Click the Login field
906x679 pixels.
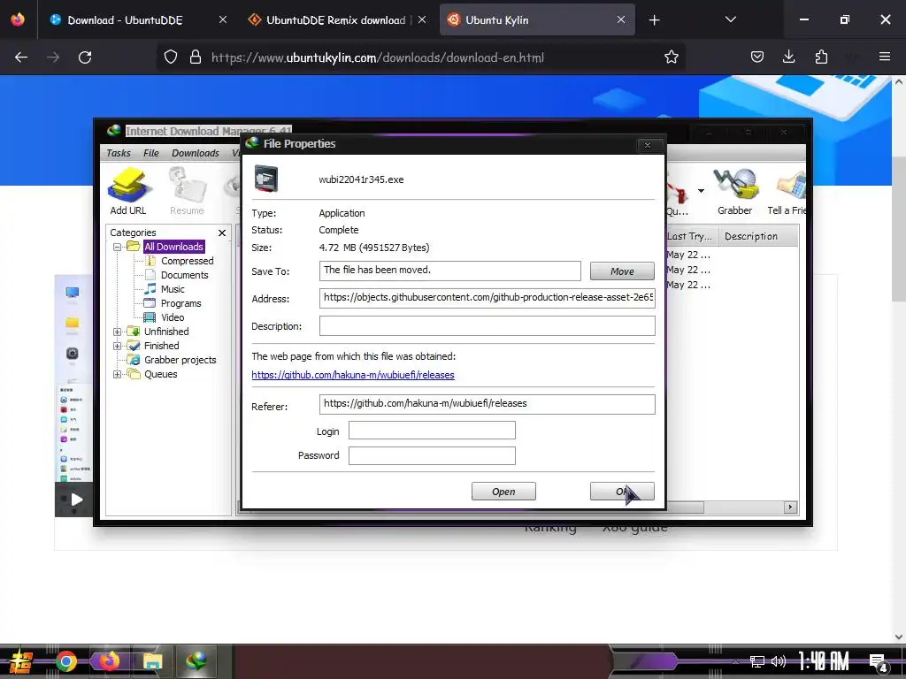(x=432, y=431)
